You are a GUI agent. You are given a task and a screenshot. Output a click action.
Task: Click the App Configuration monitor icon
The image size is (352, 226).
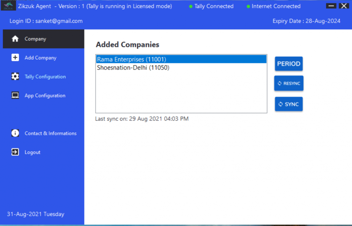pos(15,95)
